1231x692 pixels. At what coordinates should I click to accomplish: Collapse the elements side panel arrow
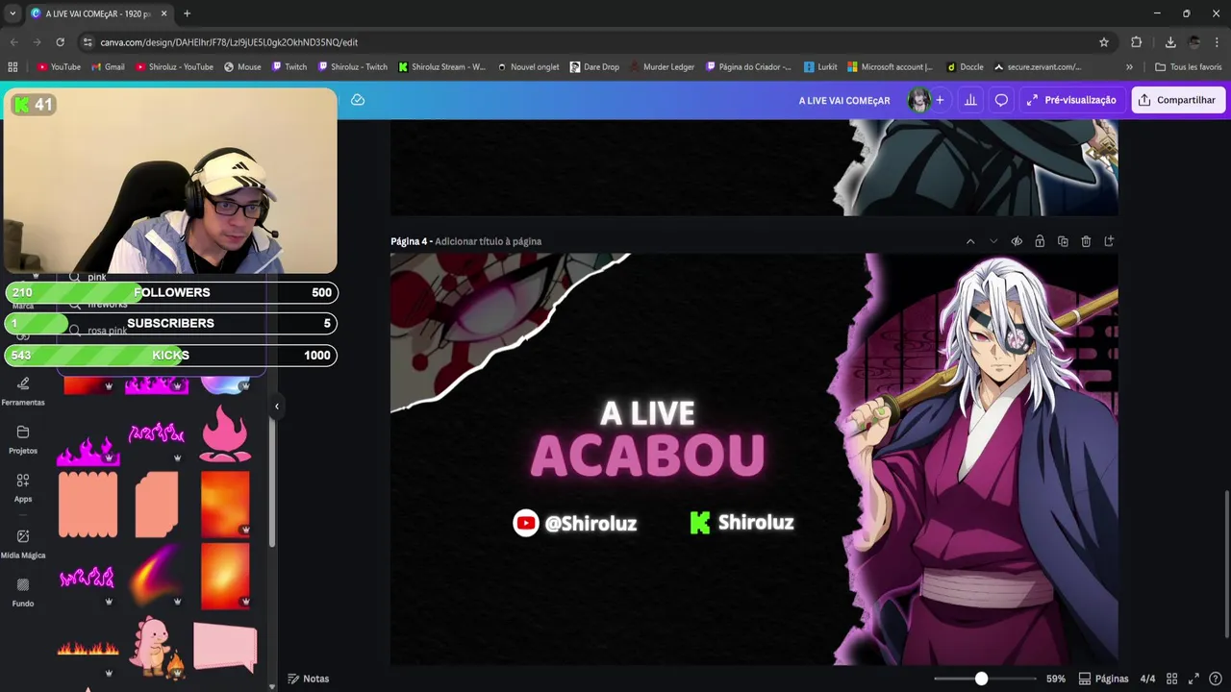(276, 407)
